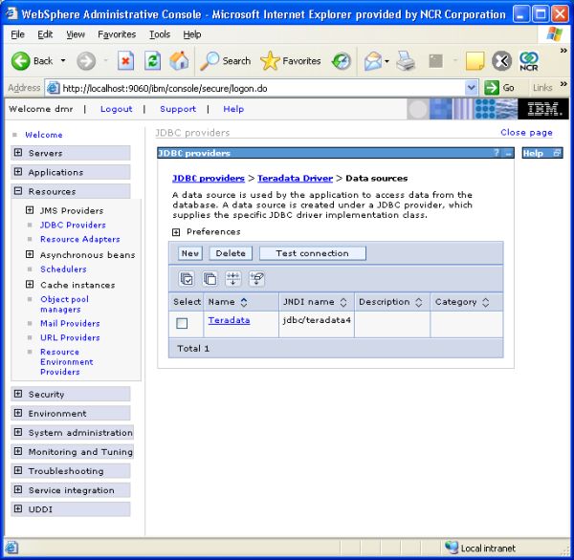574x560 pixels.
Task: Click the Deselect All items table icon
Action: click(x=210, y=279)
